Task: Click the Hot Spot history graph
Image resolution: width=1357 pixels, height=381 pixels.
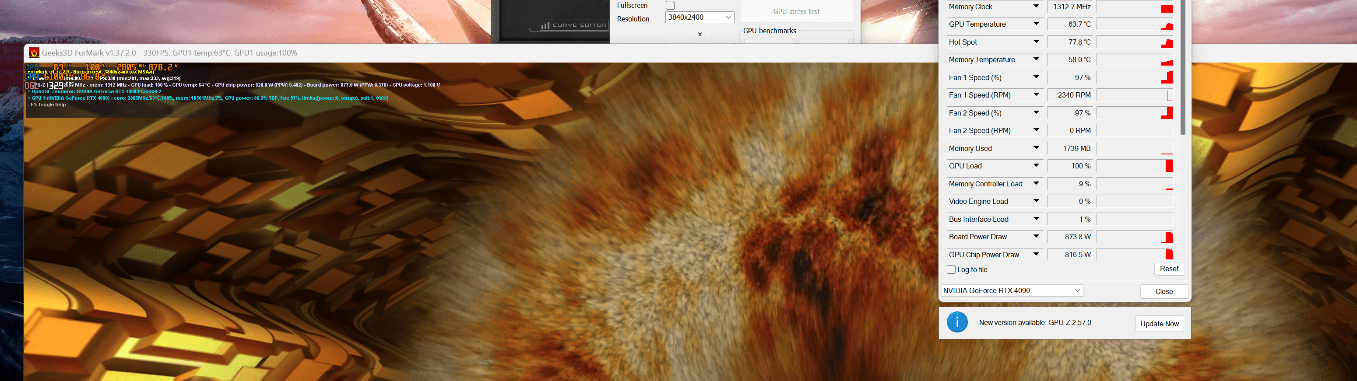Action: [1135, 42]
